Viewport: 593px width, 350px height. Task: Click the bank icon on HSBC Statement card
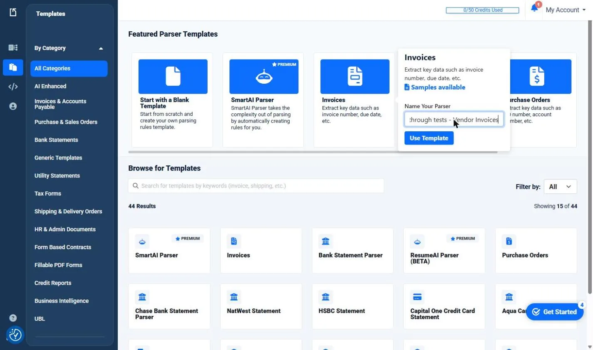[x=325, y=297]
